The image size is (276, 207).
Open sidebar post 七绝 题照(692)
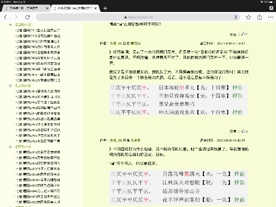(38, 141)
